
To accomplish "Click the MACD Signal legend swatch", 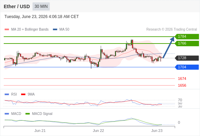I will click(x=27, y=114).
